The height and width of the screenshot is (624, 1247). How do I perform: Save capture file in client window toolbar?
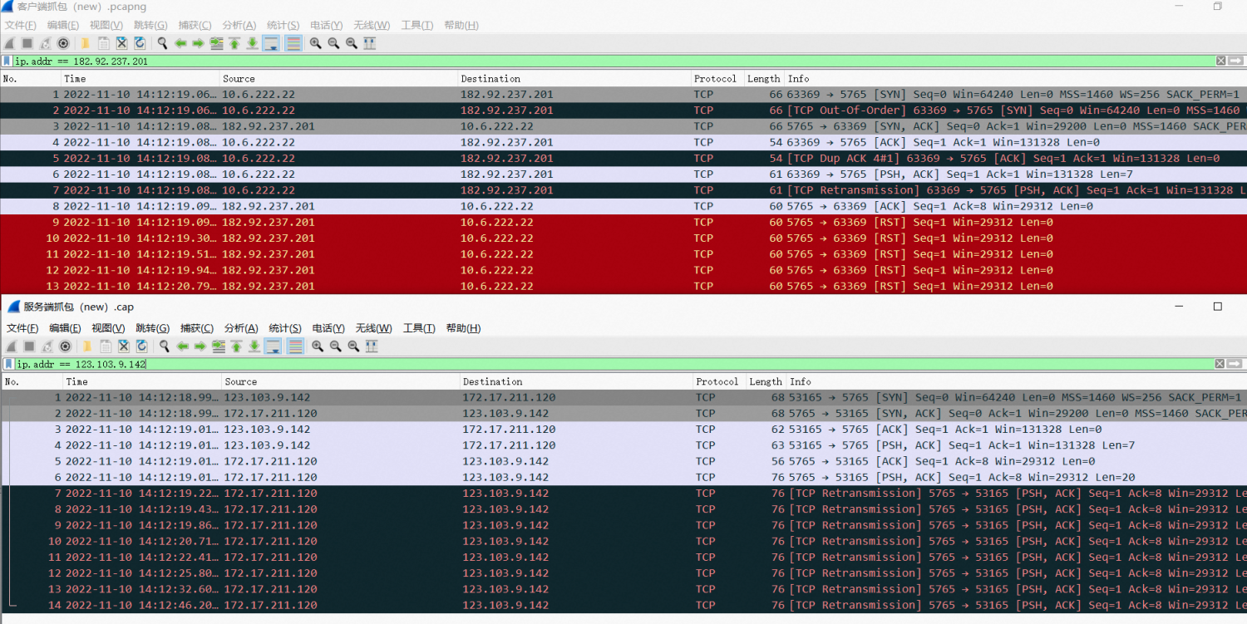pos(103,43)
